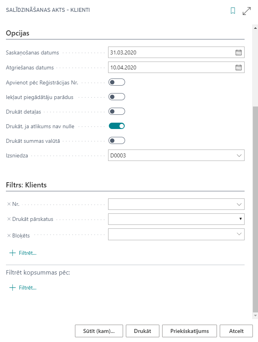This screenshot has height=342, width=258.
Task: Disable Drukāt, ja atlikums nav nulle
Action: coord(117,126)
